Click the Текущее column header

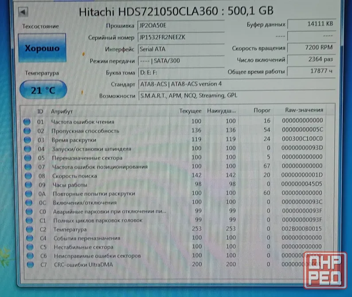(x=190, y=111)
